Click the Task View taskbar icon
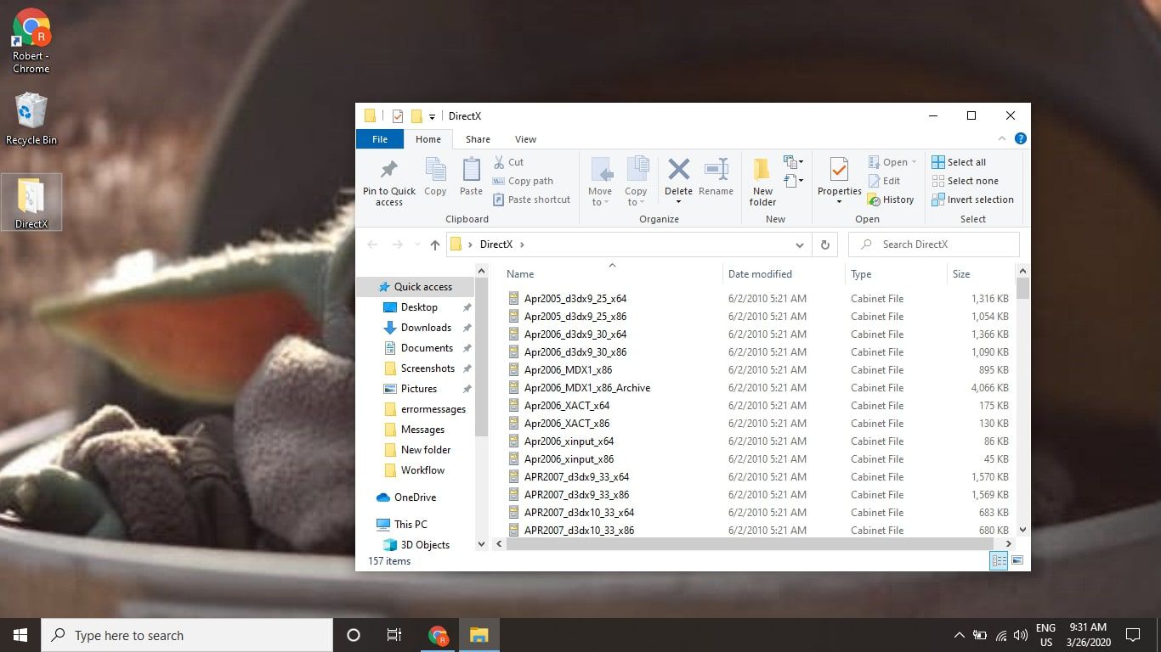1161x652 pixels. point(394,635)
